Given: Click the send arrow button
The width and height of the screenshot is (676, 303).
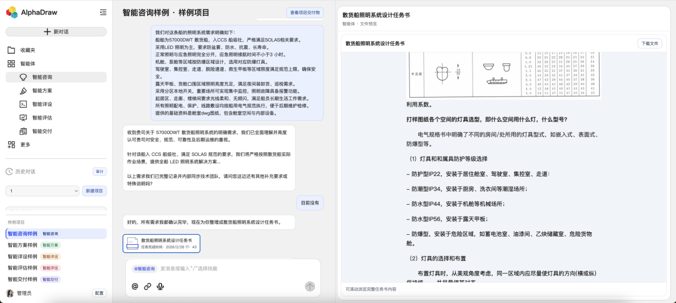Looking at the screenshot, I should [310, 286].
